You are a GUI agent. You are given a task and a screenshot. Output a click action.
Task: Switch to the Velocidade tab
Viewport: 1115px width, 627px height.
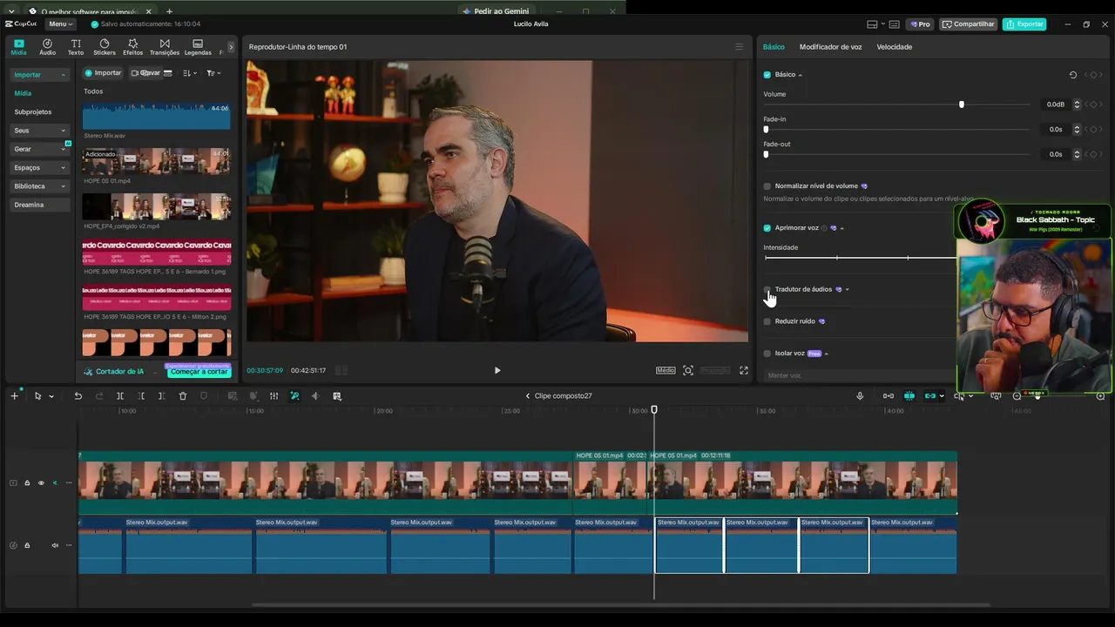[894, 47]
